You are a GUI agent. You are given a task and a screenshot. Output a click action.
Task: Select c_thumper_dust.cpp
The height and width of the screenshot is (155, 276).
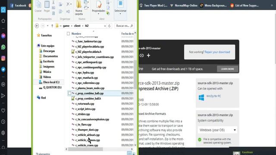(87, 130)
